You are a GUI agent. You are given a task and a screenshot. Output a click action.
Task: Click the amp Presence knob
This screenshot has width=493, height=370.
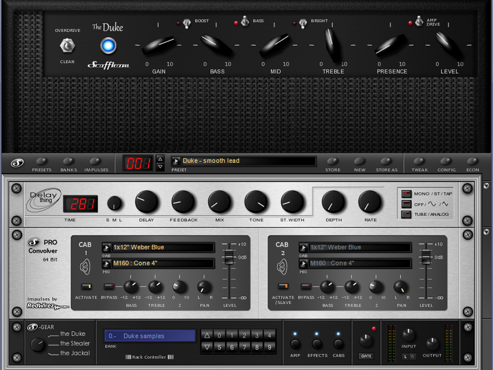(390, 45)
